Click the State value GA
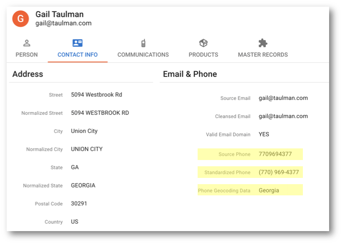This screenshot has width=342, height=244. pos(75,168)
